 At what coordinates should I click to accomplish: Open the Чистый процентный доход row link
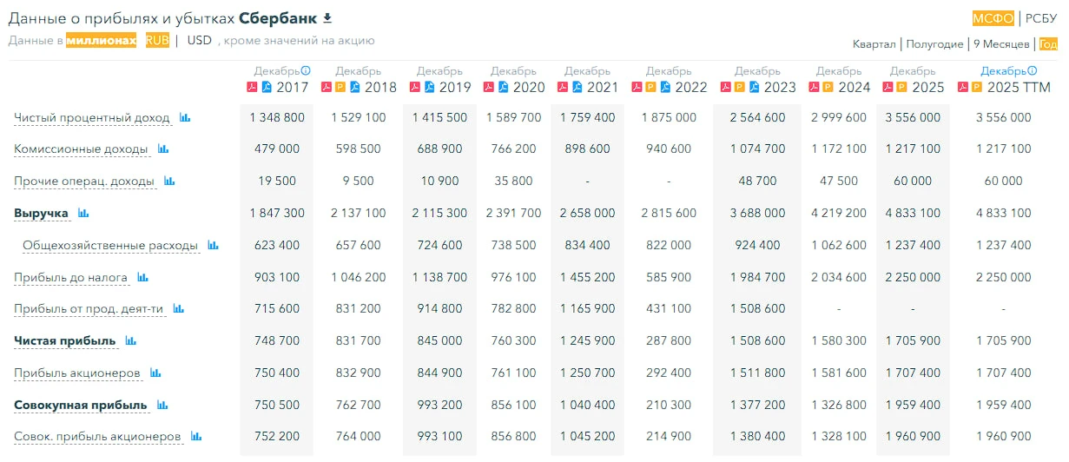pyautogui.click(x=92, y=117)
